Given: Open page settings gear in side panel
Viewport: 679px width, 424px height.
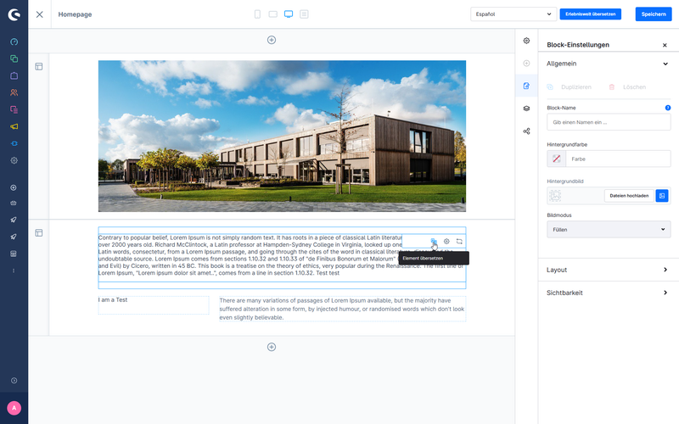Looking at the screenshot, I should point(526,41).
